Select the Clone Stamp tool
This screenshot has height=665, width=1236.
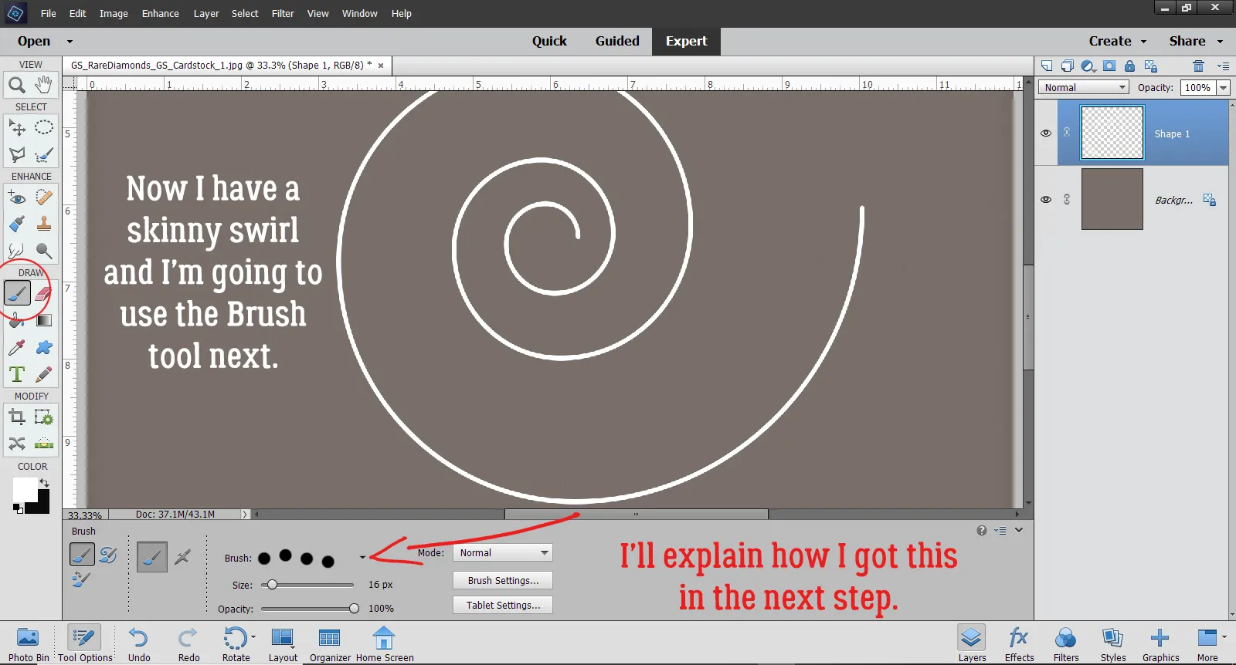[x=44, y=224]
